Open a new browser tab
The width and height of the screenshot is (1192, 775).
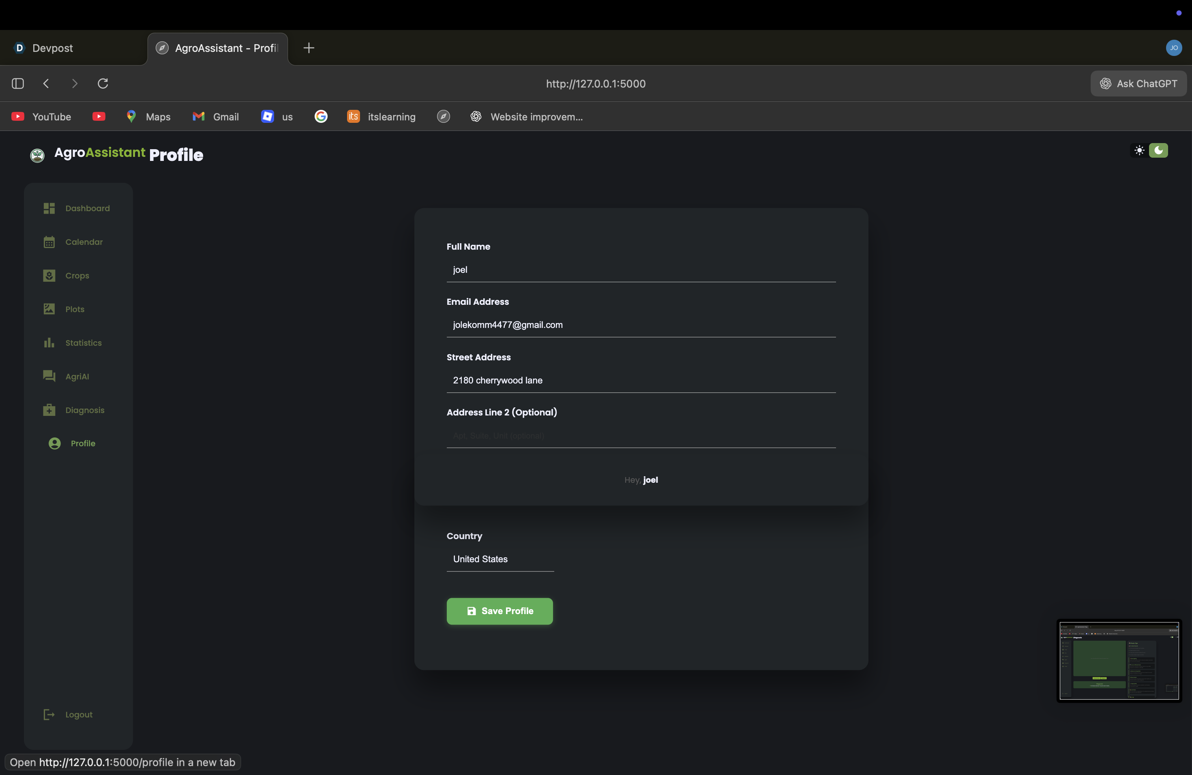tap(309, 48)
